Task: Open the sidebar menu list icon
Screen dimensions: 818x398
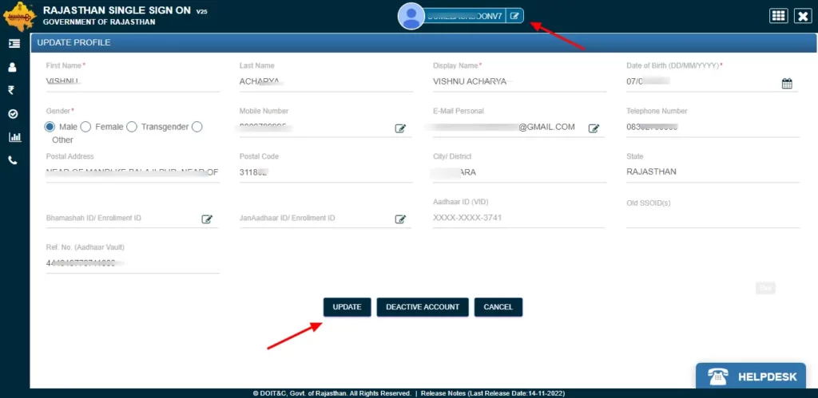Action: 14,44
